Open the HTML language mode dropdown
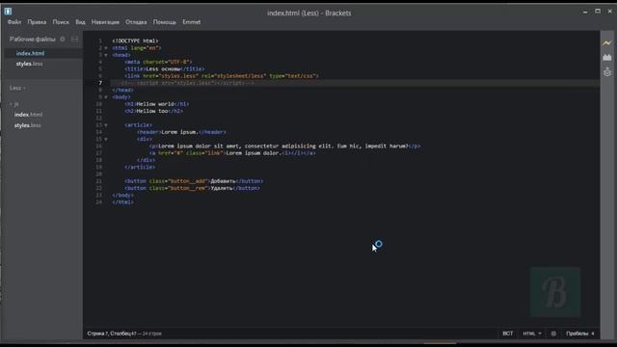The width and height of the screenshot is (617, 347). click(x=532, y=334)
